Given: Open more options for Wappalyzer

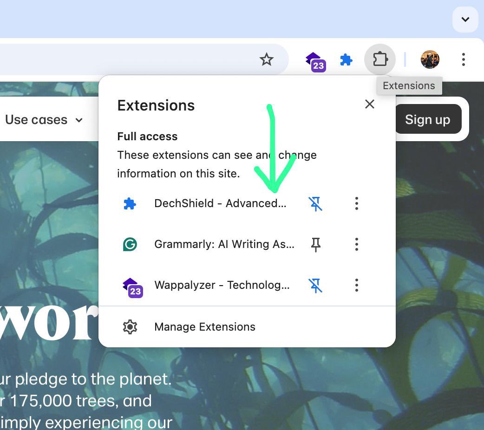Looking at the screenshot, I should point(357,285).
